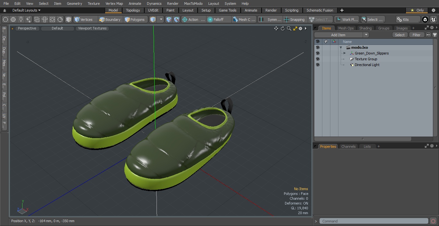Click the two stacked rounded boxes icon
Viewport: 439px width, 226px height.
[37, 20]
